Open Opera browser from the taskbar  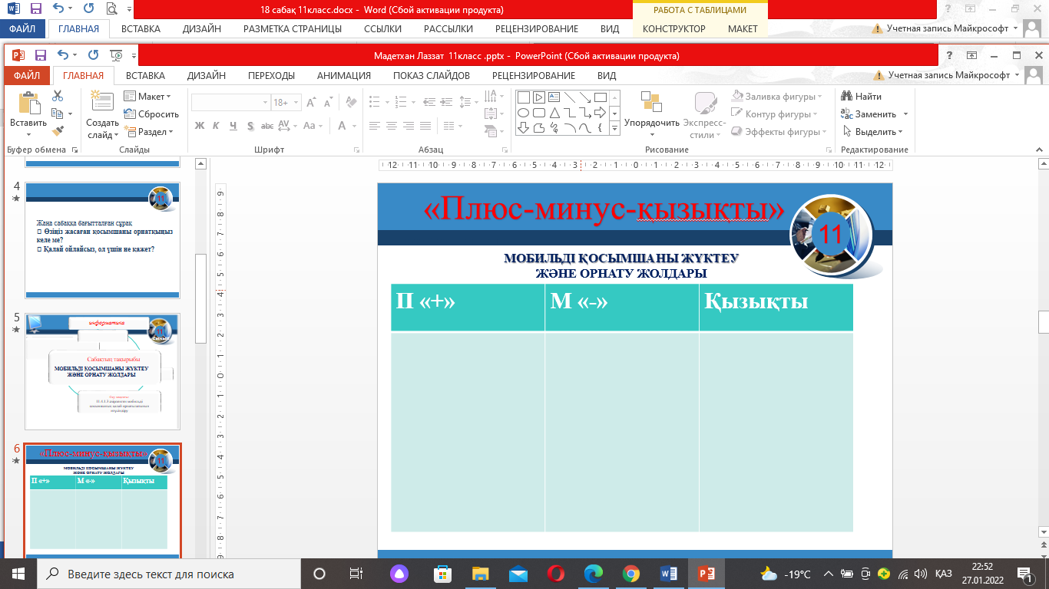pos(555,574)
